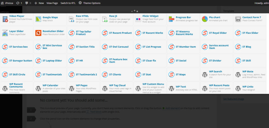
Task: Click the Video Player filmstrip icon
Action: (5, 19)
